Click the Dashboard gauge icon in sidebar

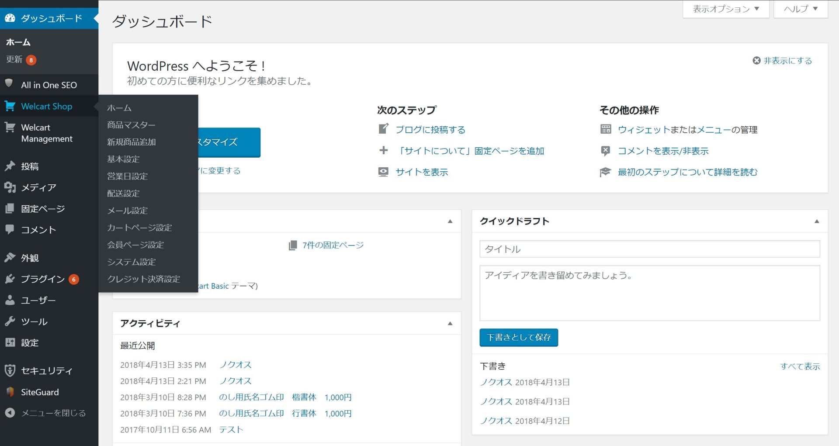coord(10,18)
